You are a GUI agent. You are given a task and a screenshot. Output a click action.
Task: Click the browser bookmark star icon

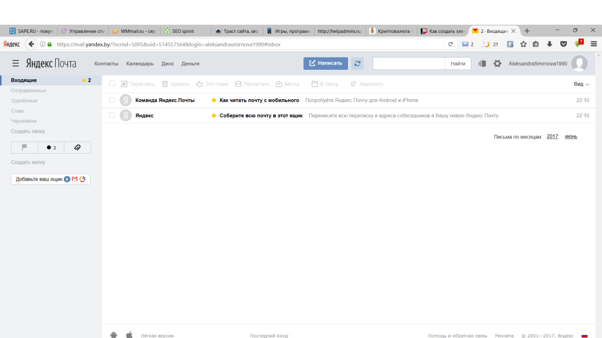[523, 44]
